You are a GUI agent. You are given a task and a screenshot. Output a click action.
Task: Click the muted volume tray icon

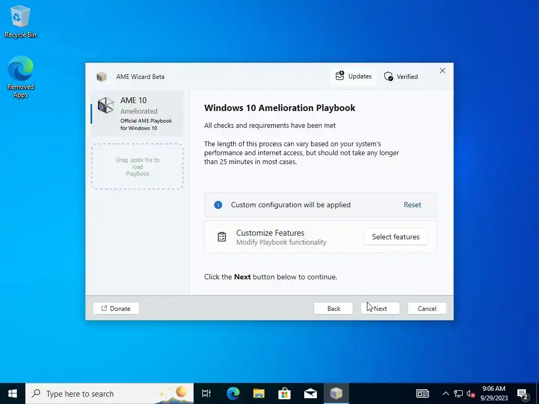click(x=471, y=393)
